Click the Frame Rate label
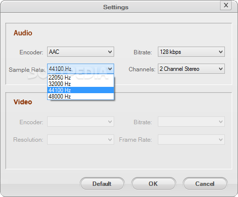Image resolution: width=238 pixels, height=197 pixels. (136, 140)
